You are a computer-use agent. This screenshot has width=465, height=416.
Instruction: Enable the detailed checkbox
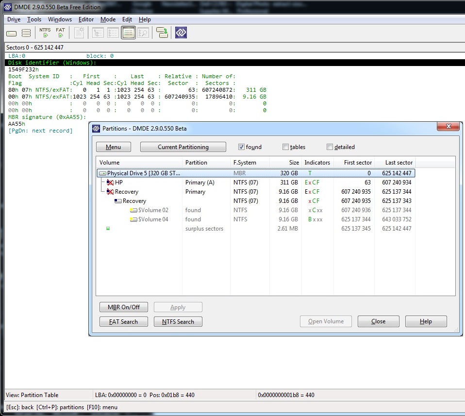[330, 147]
